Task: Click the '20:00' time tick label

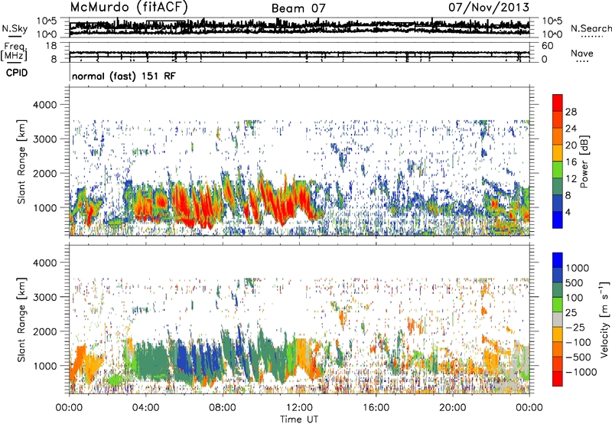Action: pos(452,408)
